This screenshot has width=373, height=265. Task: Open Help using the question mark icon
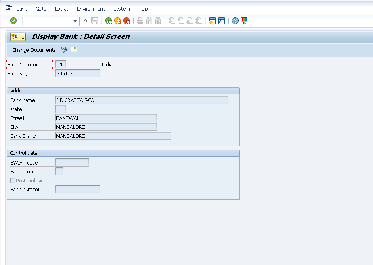click(235, 21)
